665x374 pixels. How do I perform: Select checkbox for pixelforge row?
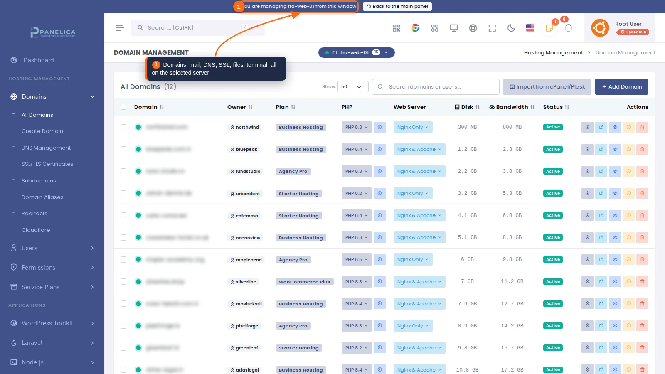tap(123, 325)
